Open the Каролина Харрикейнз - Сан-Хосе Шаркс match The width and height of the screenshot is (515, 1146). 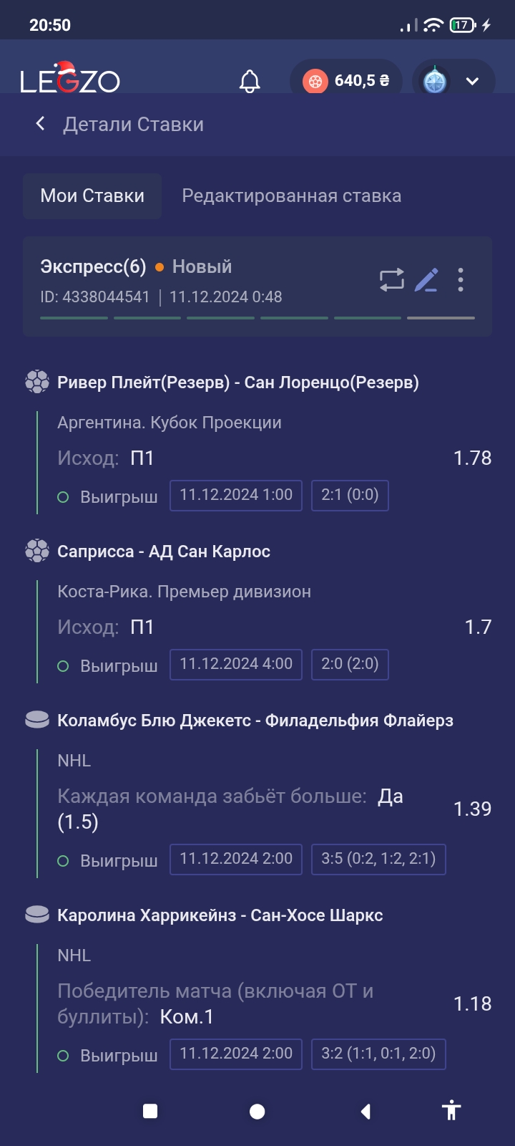[220, 915]
